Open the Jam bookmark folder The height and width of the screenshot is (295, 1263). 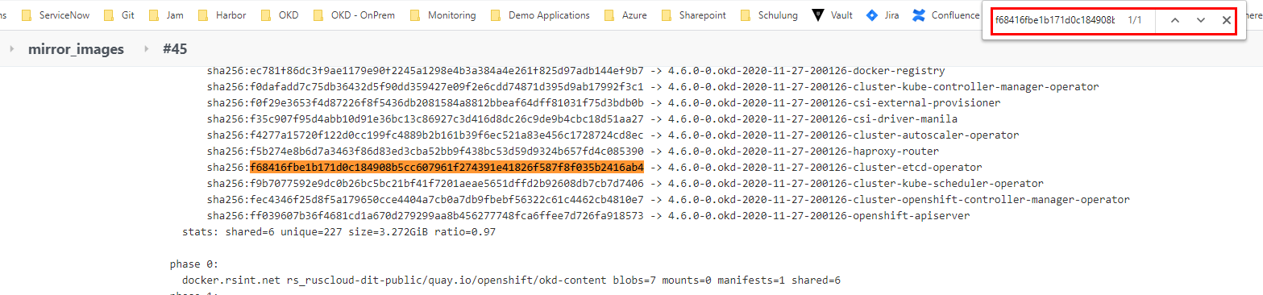coord(166,15)
